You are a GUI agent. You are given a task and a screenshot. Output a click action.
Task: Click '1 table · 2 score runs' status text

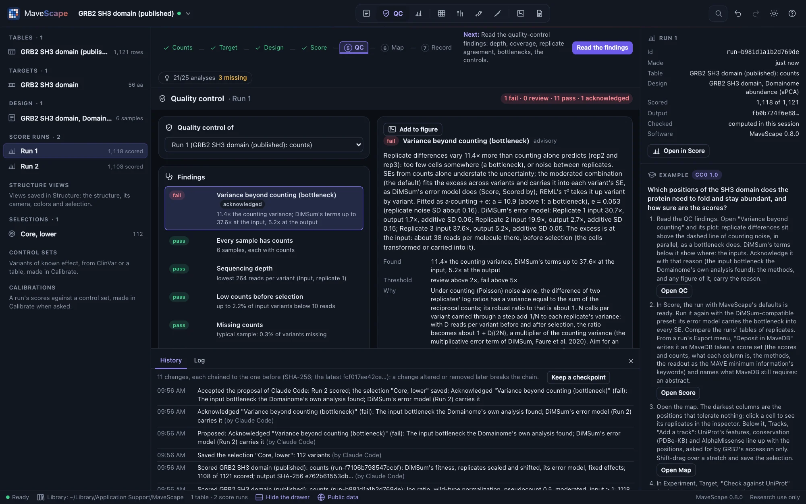(x=219, y=497)
